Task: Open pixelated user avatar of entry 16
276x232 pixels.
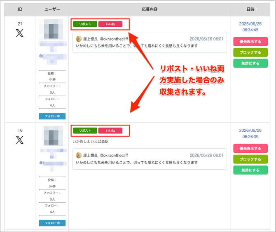Action: point(51,135)
